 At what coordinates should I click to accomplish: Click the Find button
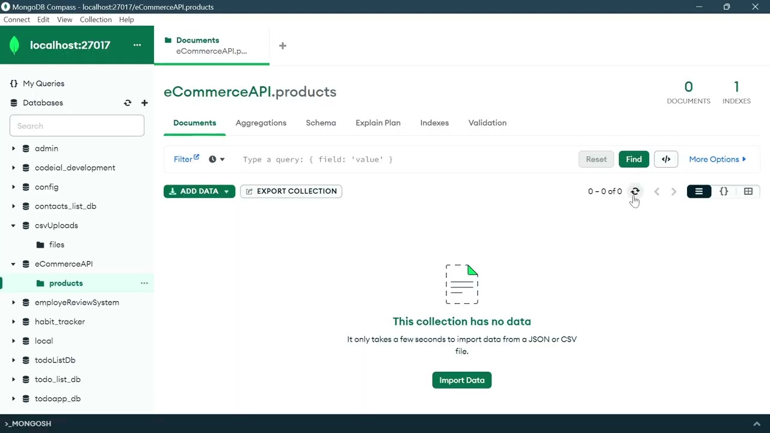pos(633,159)
